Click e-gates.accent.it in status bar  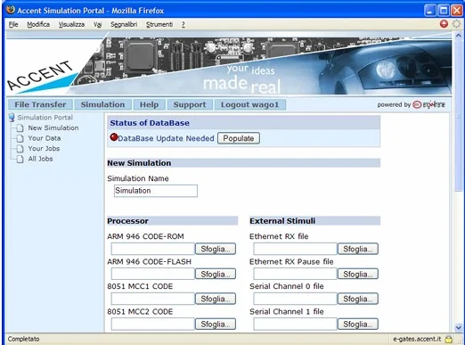[x=417, y=339]
